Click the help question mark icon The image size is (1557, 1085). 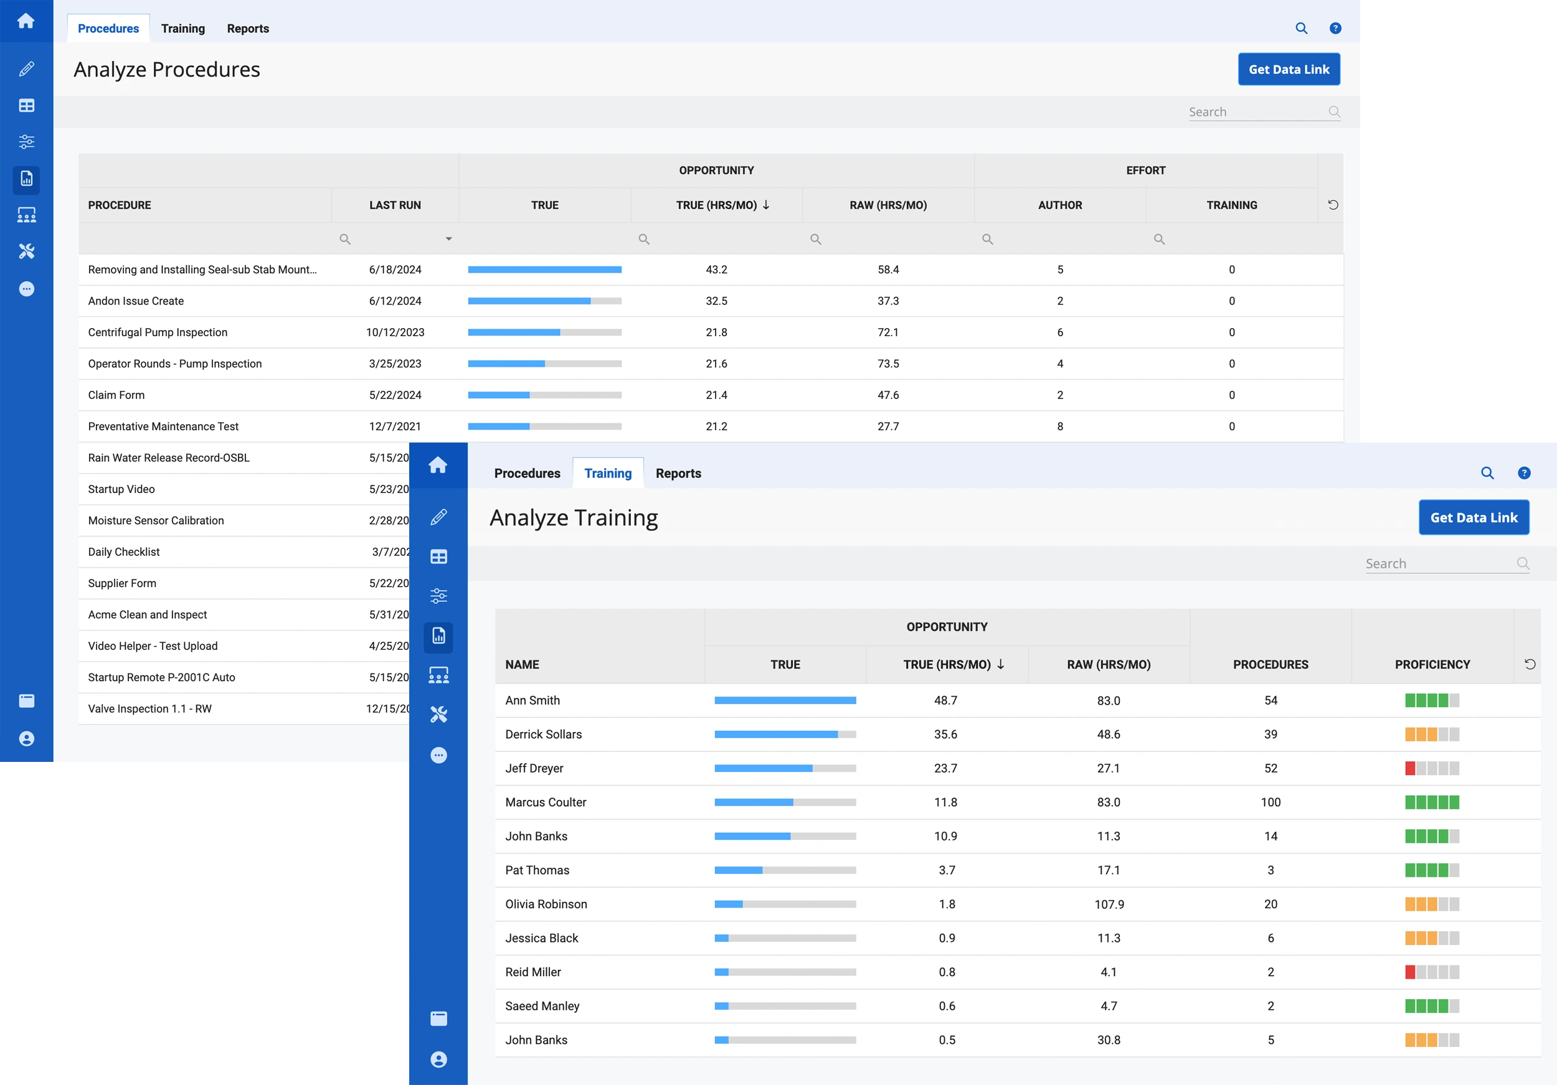(1335, 28)
